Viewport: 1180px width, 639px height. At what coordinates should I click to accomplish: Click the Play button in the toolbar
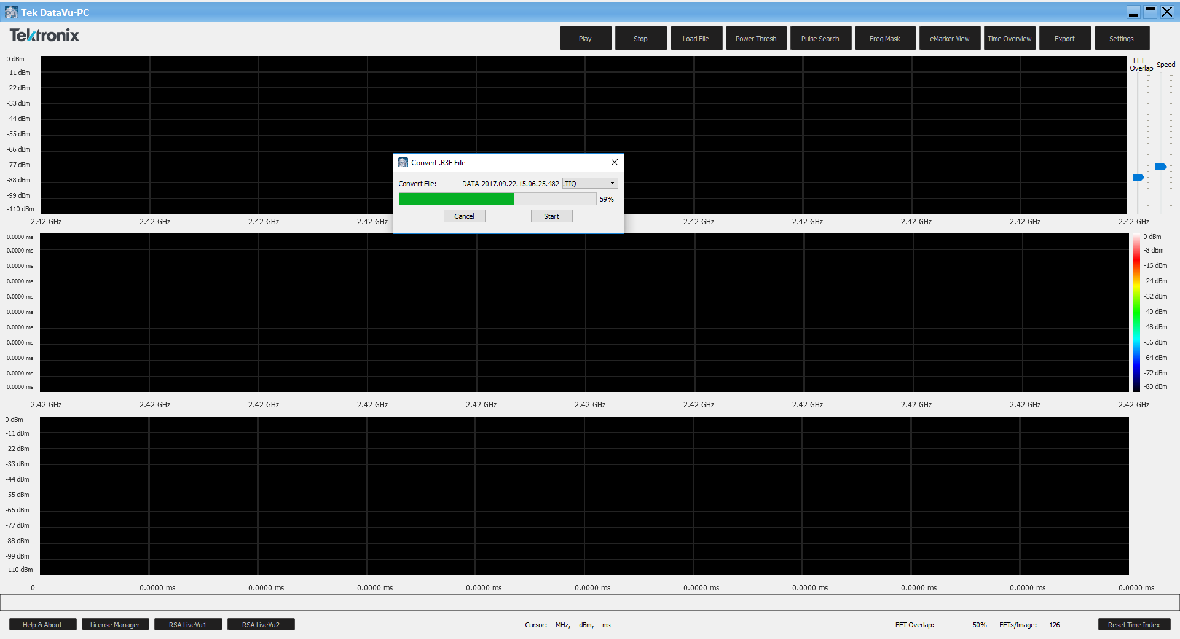click(x=584, y=38)
